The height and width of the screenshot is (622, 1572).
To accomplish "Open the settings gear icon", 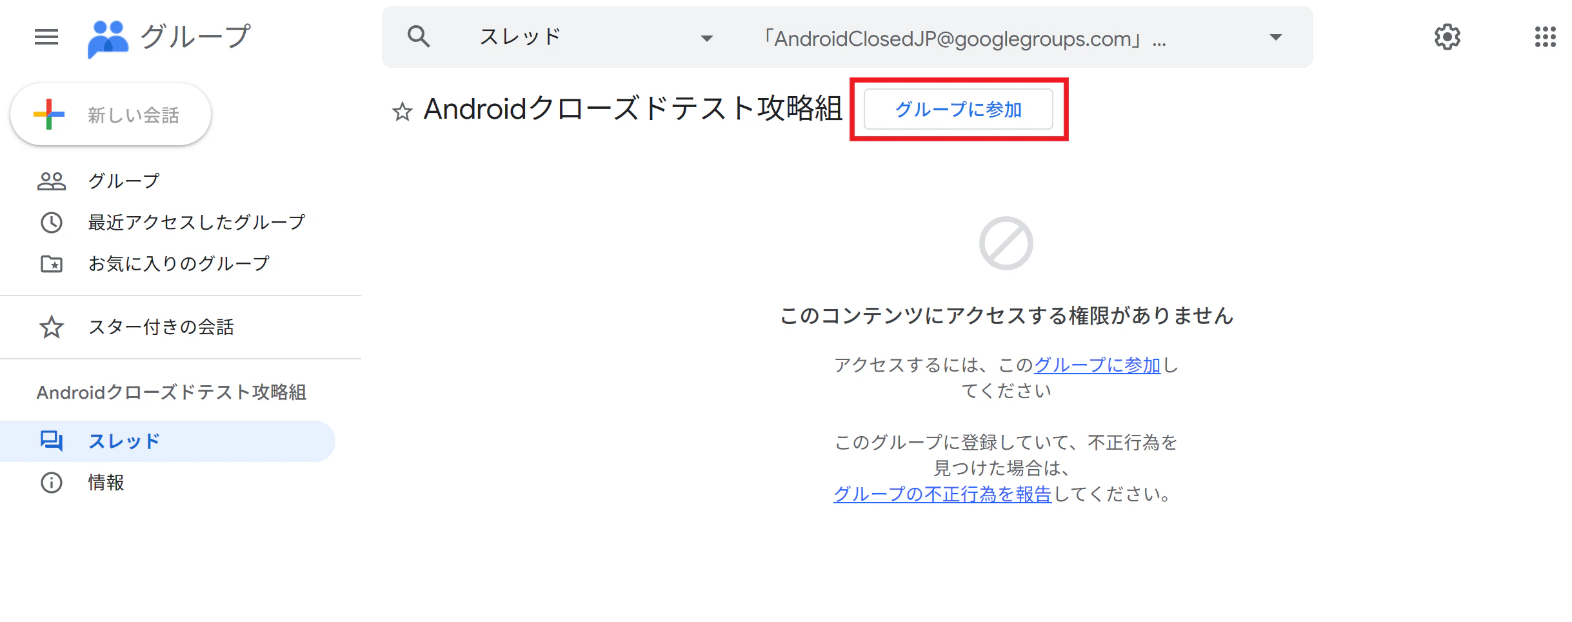I will pos(1447,37).
